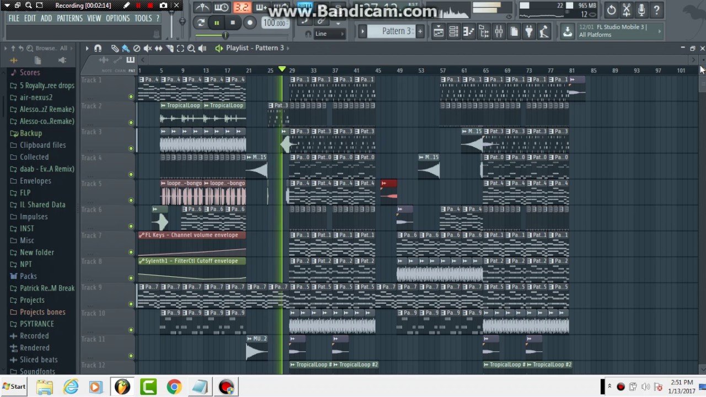This screenshot has width=706, height=397.
Task: Open Google Chrome from the taskbar
Action: click(174, 387)
